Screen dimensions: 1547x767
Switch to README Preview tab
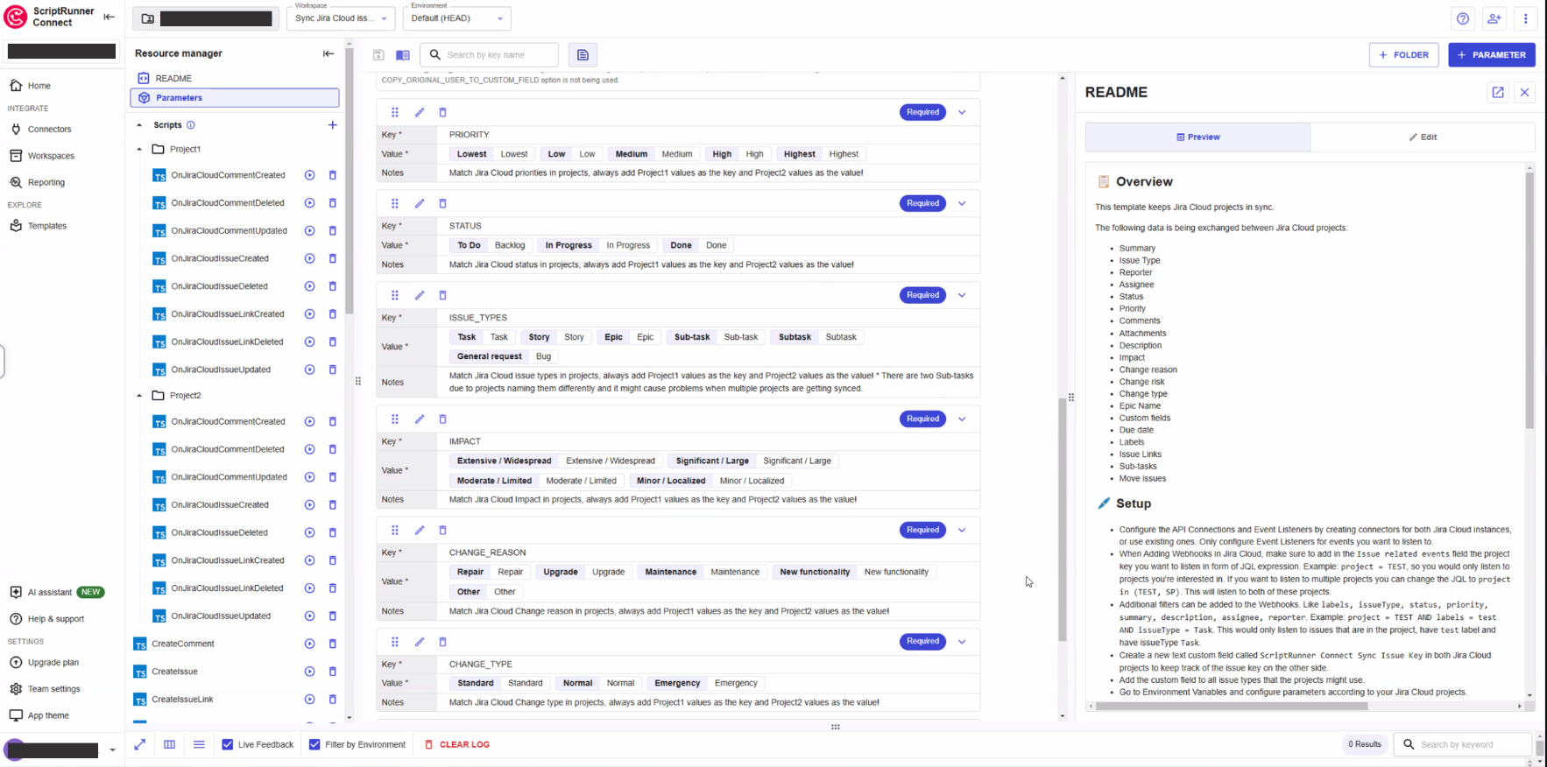tap(1197, 137)
